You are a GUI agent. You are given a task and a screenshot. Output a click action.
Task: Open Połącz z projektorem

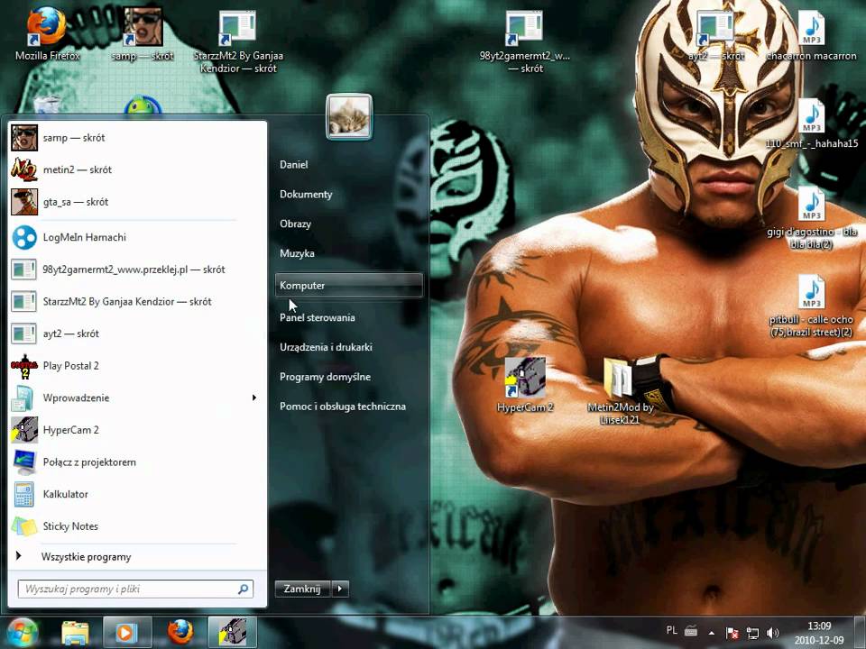click(x=137, y=462)
